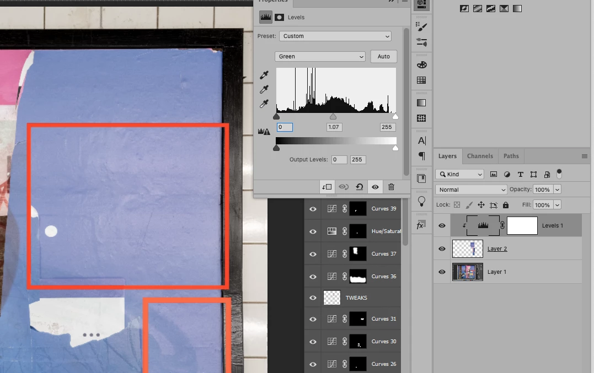Click the shadow input field showing 0
The height and width of the screenshot is (373, 594).
[285, 127]
